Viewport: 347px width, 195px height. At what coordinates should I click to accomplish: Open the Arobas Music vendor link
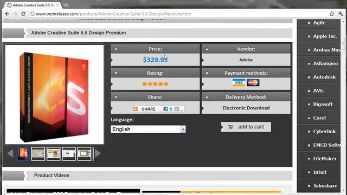[326, 50]
